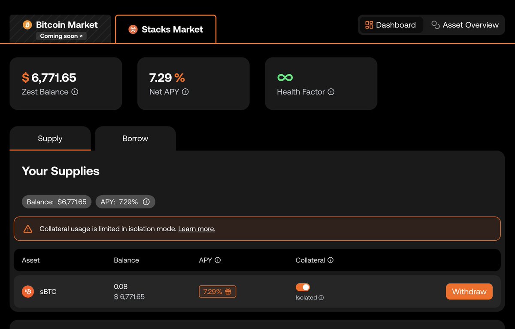
Task: Click the orange dollar sign of Zest Balance
Action: 26,78
